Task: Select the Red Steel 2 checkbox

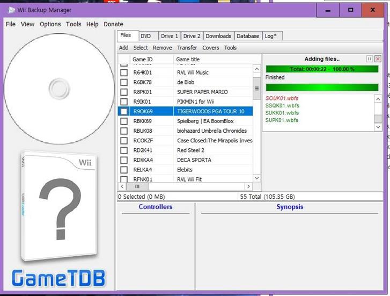Action: [x=124, y=150]
